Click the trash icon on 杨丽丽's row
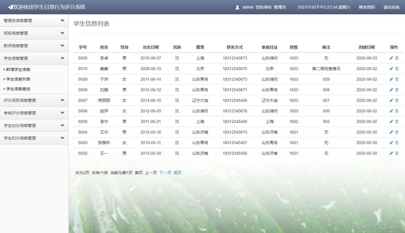 click(x=397, y=100)
